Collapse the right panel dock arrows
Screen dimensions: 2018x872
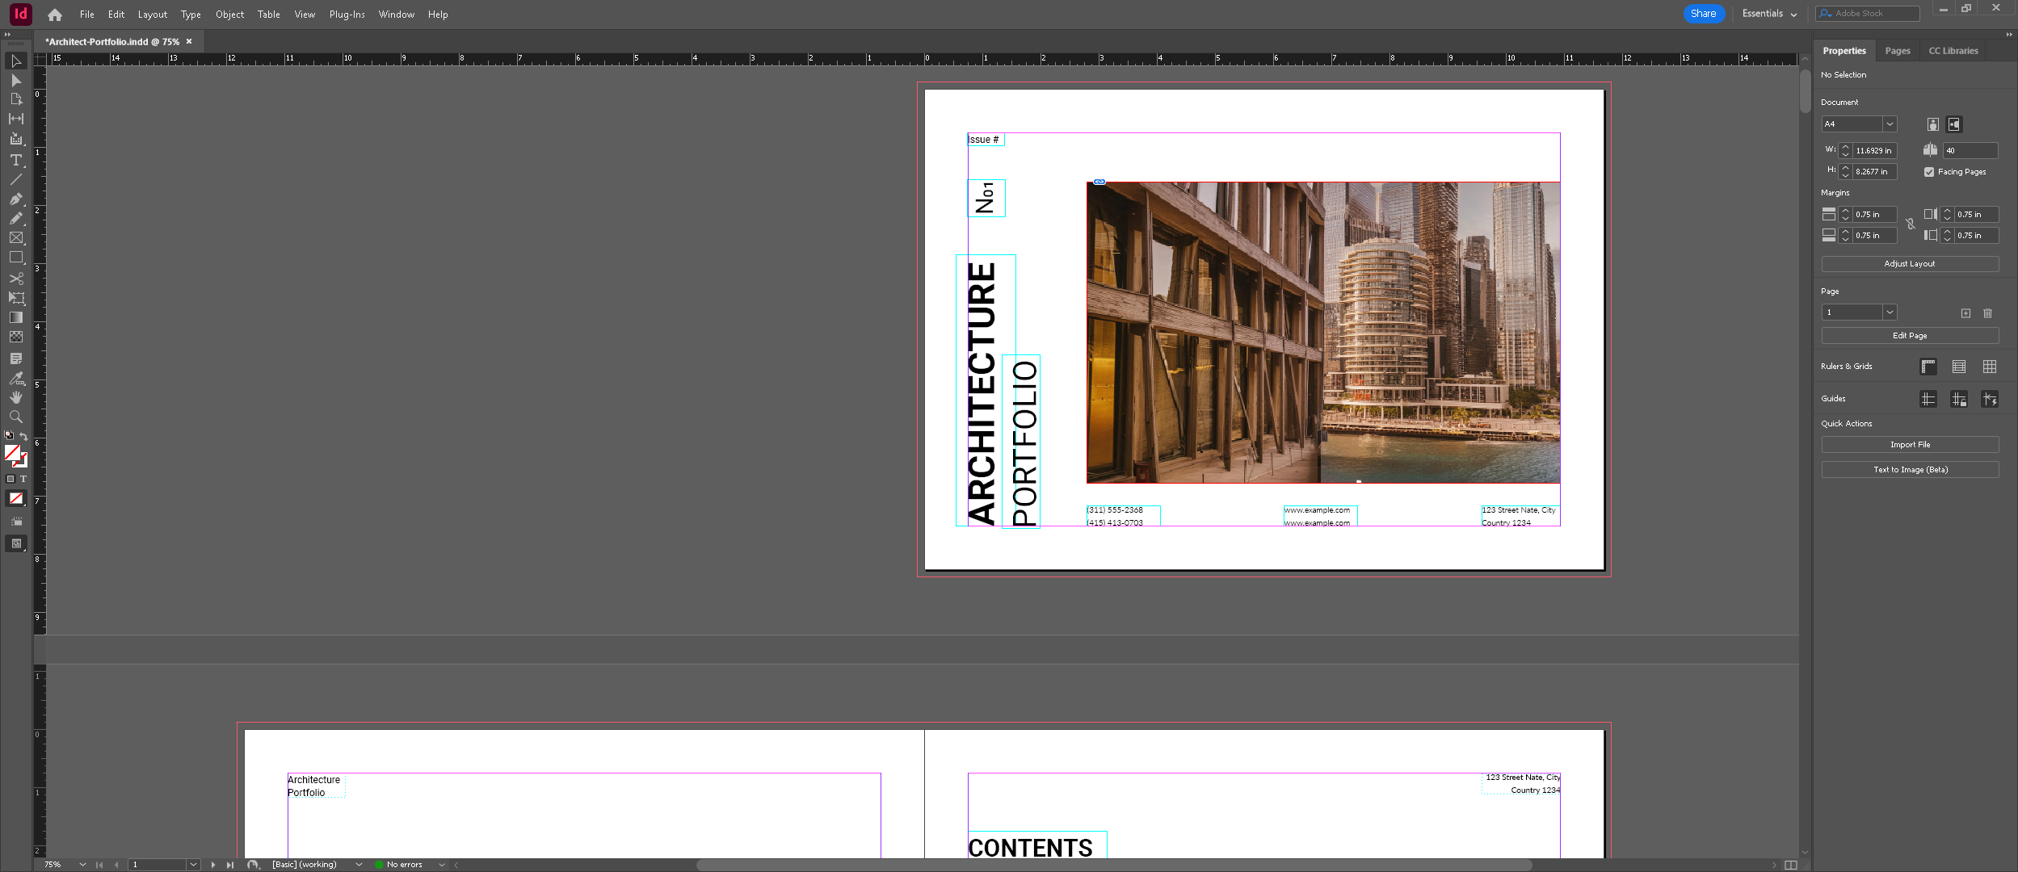pyautogui.click(x=2009, y=35)
